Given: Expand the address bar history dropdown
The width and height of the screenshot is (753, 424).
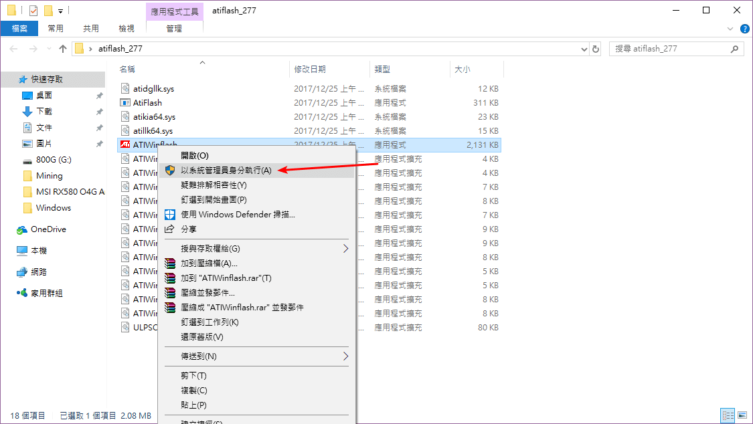Looking at the screenshot, I should [x=584, y=49].
